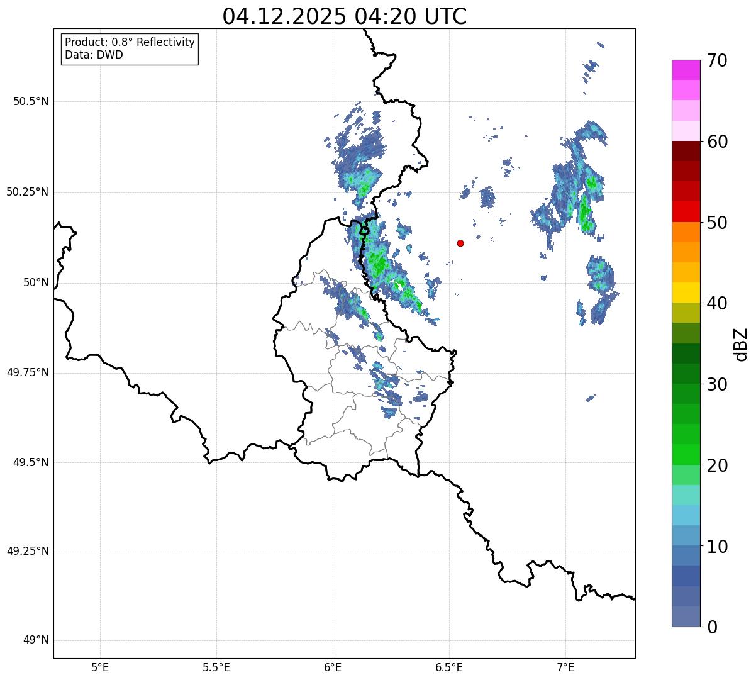Click the orange colorbar swatch below 50

(x=686, y=232)
